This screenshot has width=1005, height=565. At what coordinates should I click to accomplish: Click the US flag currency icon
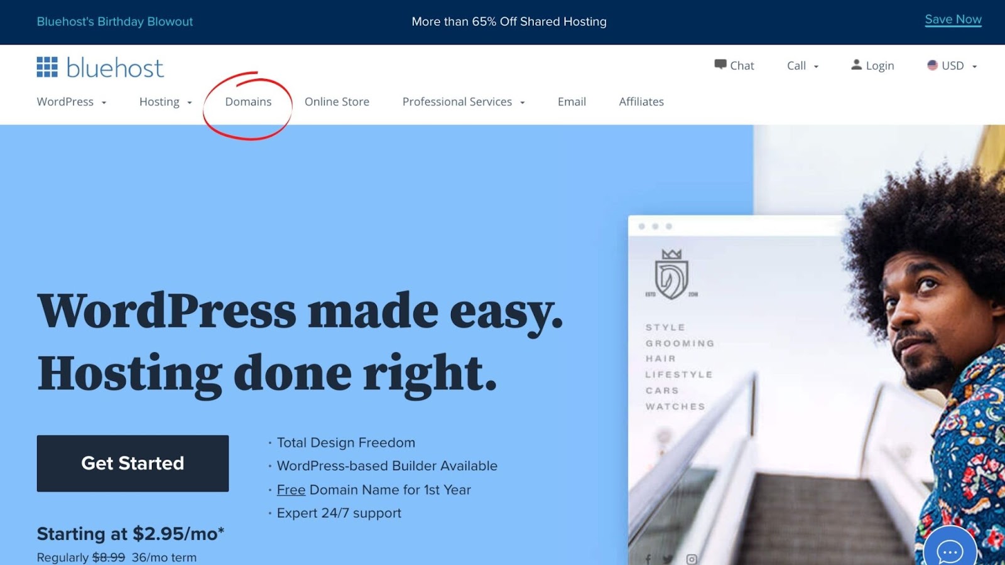(932, 65)
